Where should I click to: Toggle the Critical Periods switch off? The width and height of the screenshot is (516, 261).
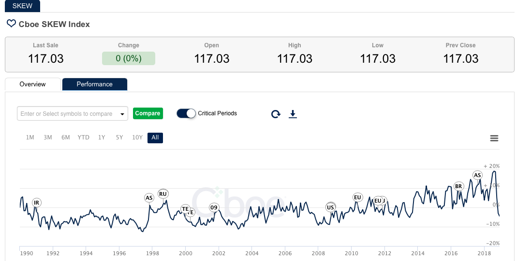pyautogui.click(x=186, y=113)
